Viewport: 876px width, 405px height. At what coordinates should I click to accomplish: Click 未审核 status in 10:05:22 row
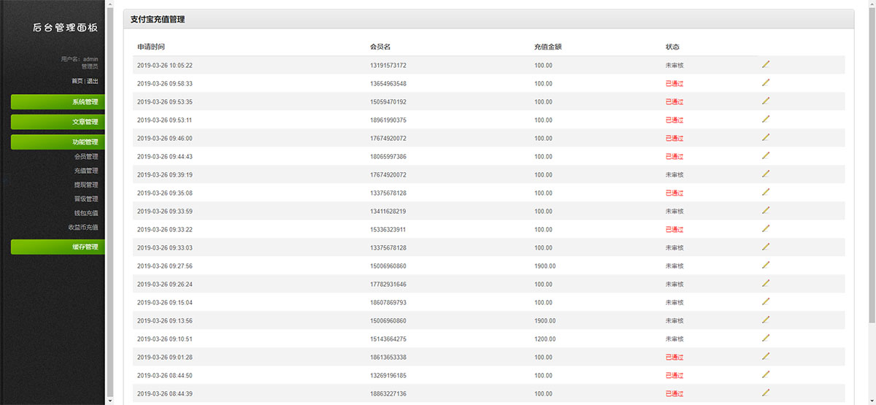coord(675,65)
